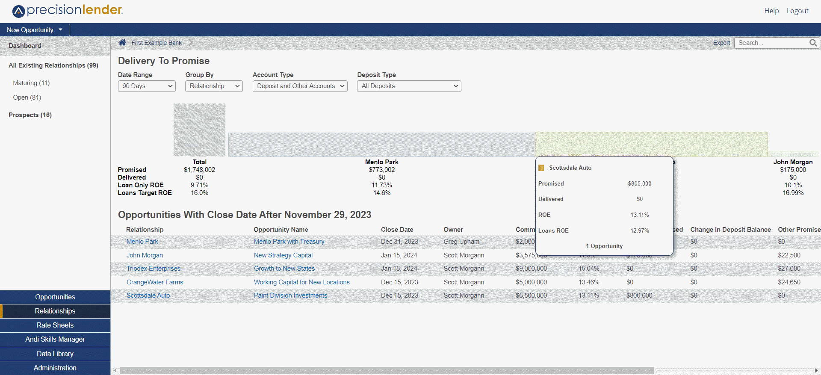821x375 pixels.
Task: Click the Dec 31, 2023 close date
Action: click(399, 242)
